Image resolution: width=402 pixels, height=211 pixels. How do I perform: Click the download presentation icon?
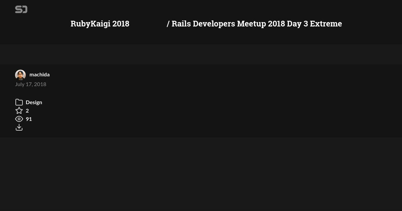19,127
